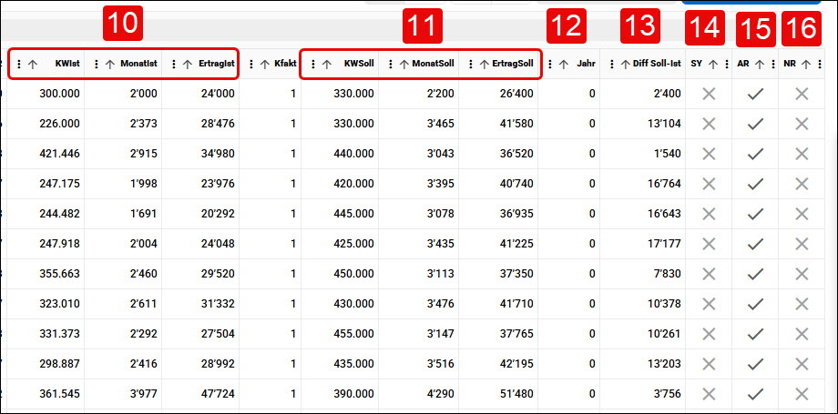Sort ascending by the MonatIst column arrow

pos(110,64)
